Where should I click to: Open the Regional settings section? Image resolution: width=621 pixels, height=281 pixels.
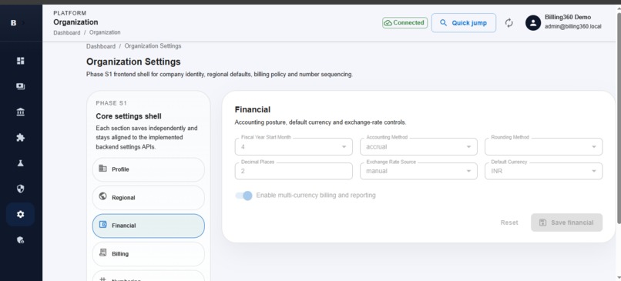point(149,198)
